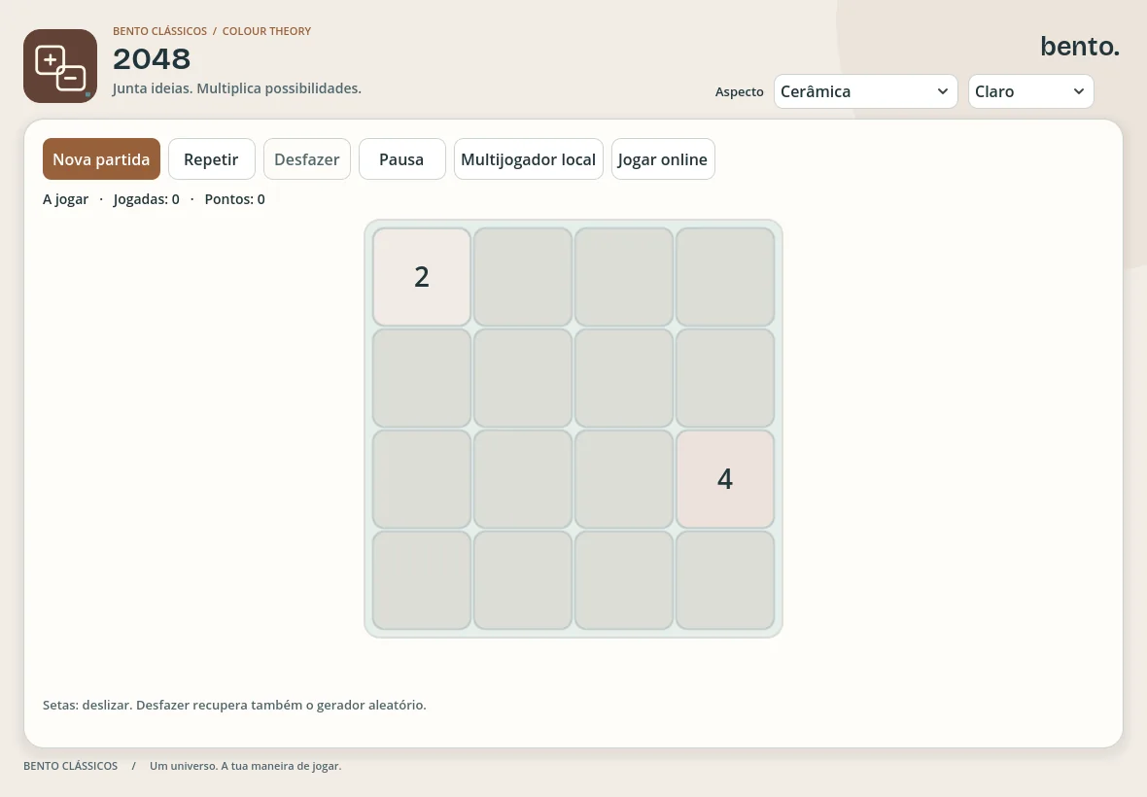The image size is (1147, 797).
Task: Start a new game with Nova partida
Action: click(x=101, y=158)
